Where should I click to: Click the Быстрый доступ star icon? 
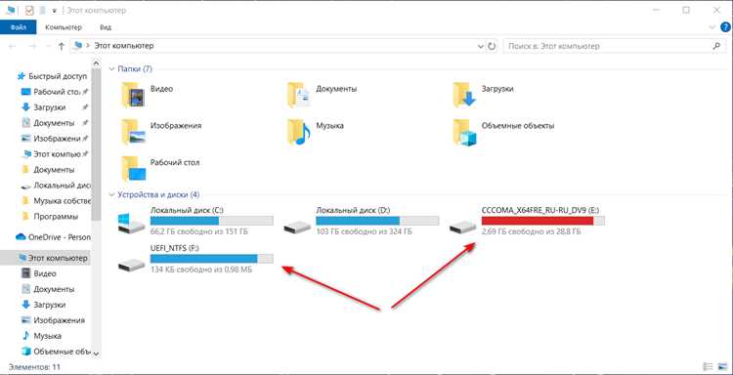pyautogui.click(x=21, y=76)
